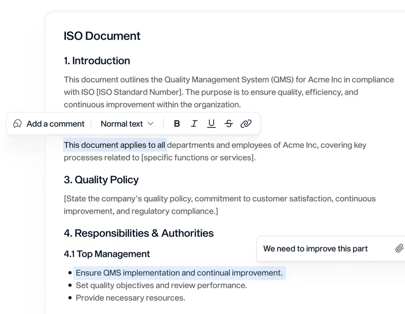Toggle Underline formatting icon
The image size is (405, 314).
(211, 124)
